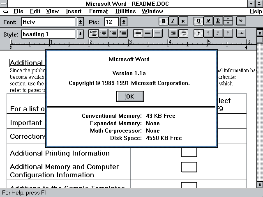The image size is (263, 197).
Task: Click the vertical scrollbar down arrow
Action: click(260, 185)
